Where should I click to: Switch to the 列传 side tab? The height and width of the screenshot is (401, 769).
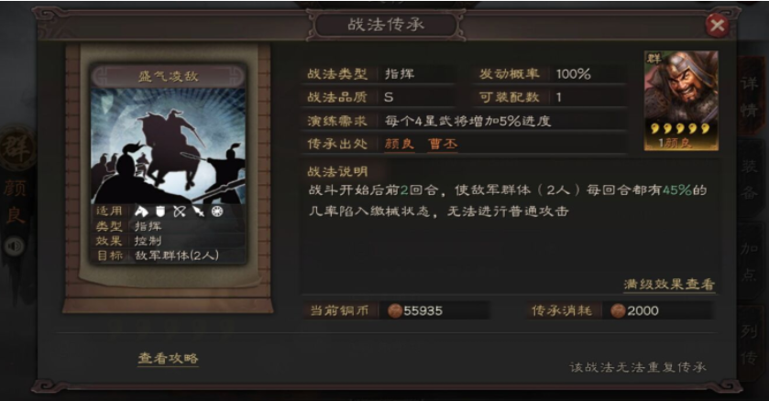point(749,344)
